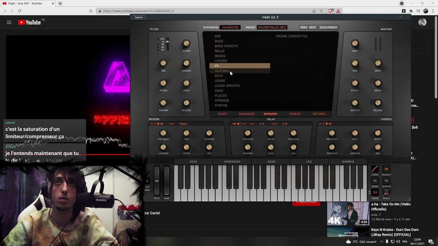Click the install-app icon in address bar

[314, 11]
